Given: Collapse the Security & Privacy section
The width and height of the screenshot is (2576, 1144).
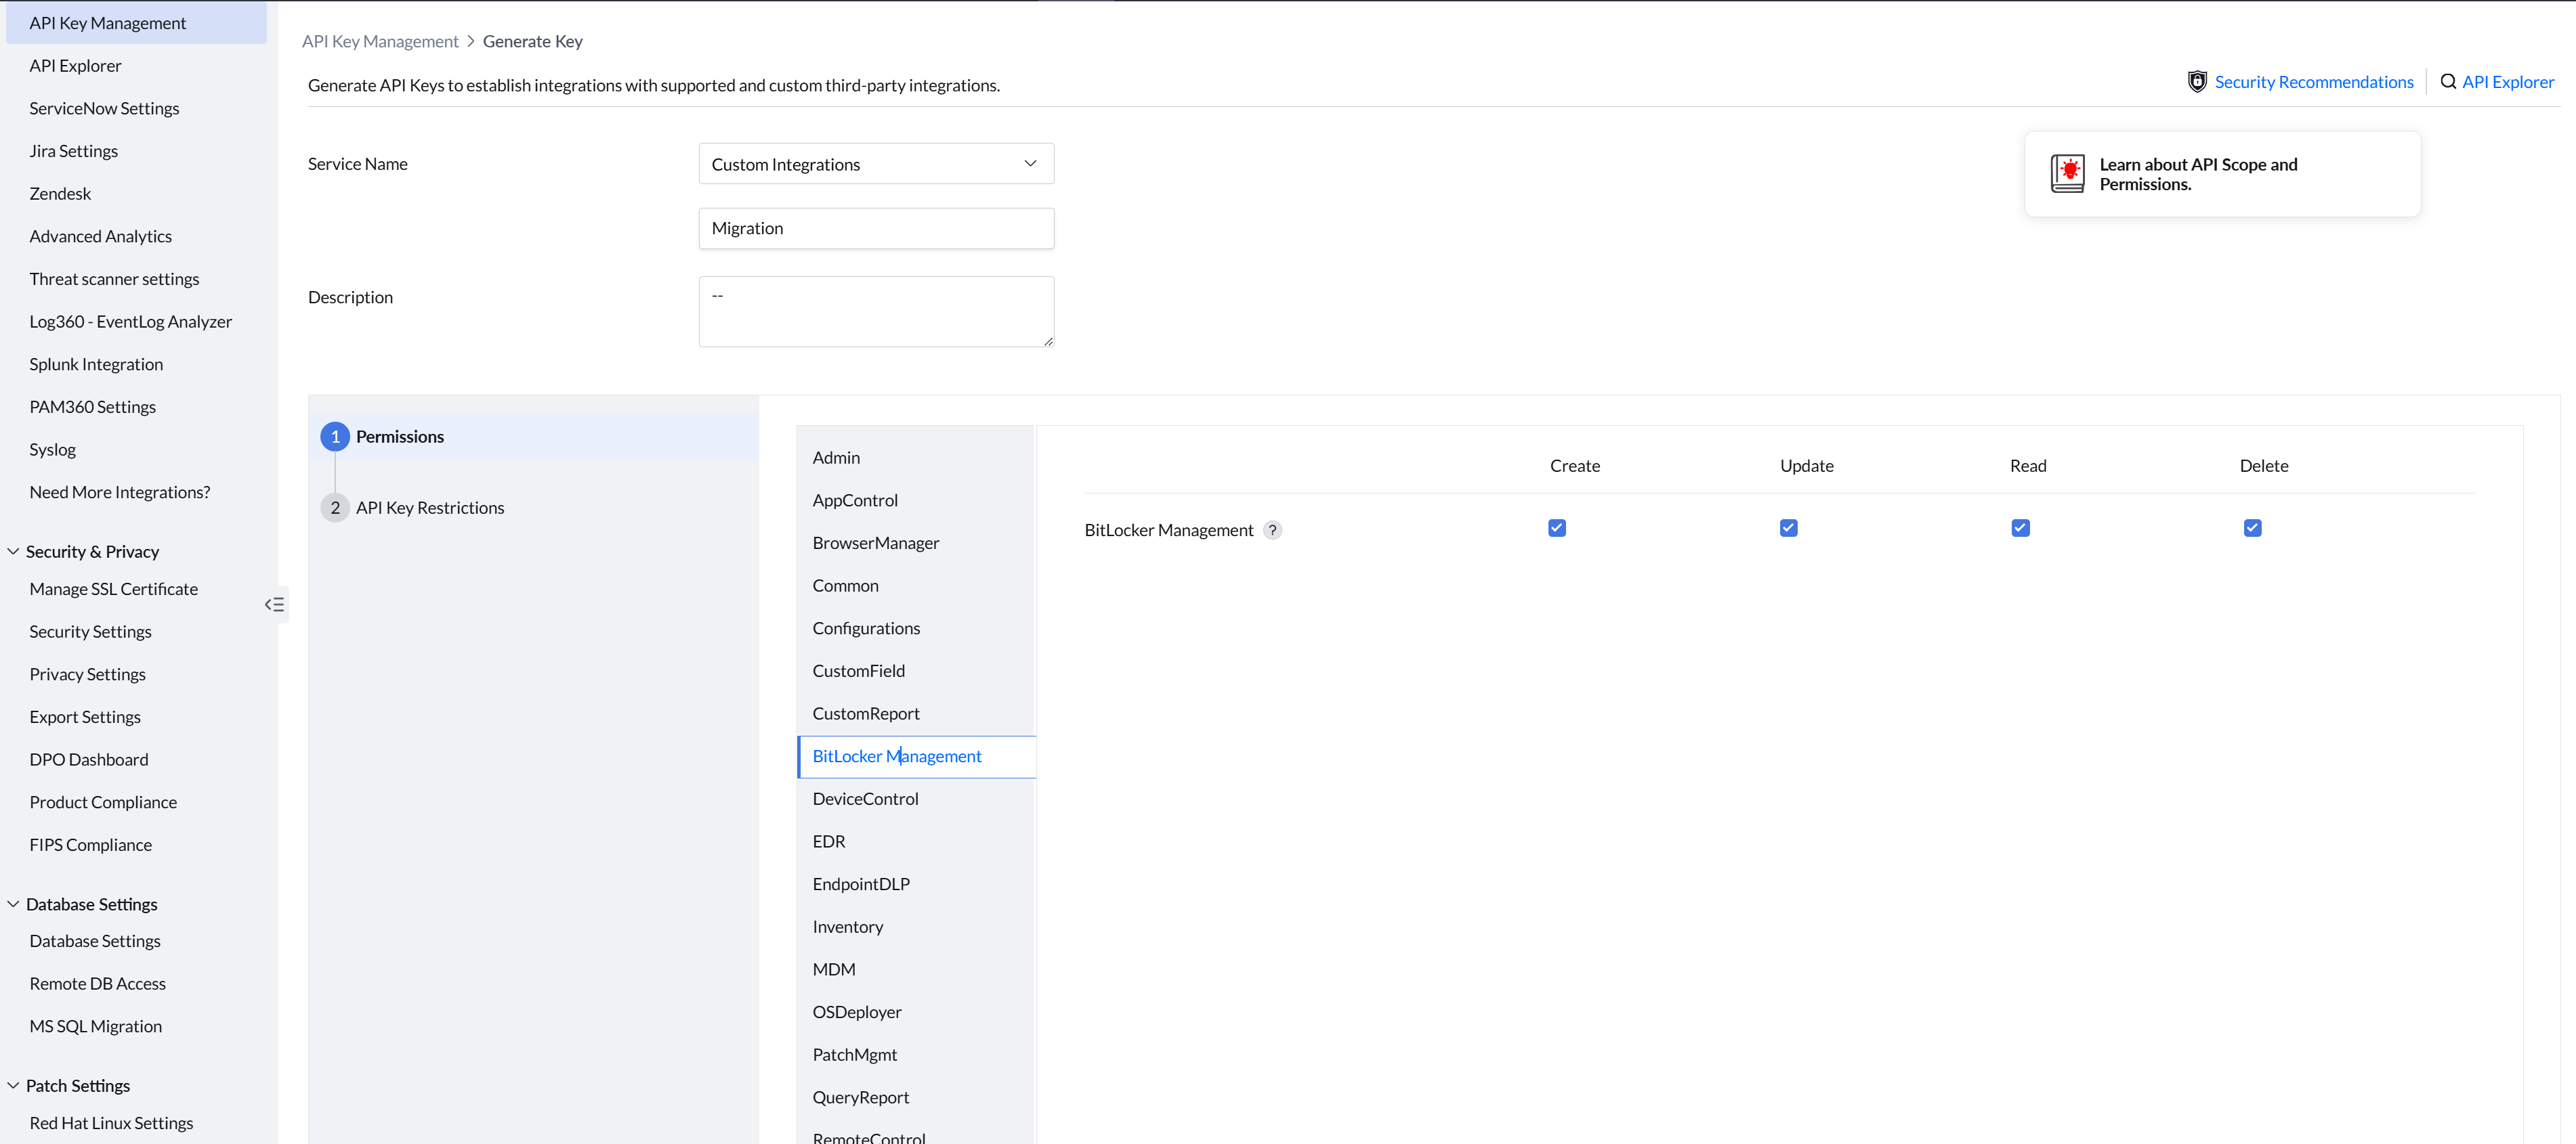Looking at the screenshot, I should (x=14, y=552).
